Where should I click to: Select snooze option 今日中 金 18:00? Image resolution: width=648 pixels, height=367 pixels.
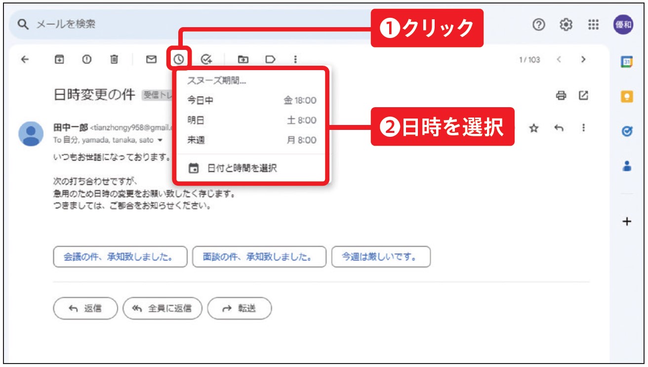coord(251,101)
